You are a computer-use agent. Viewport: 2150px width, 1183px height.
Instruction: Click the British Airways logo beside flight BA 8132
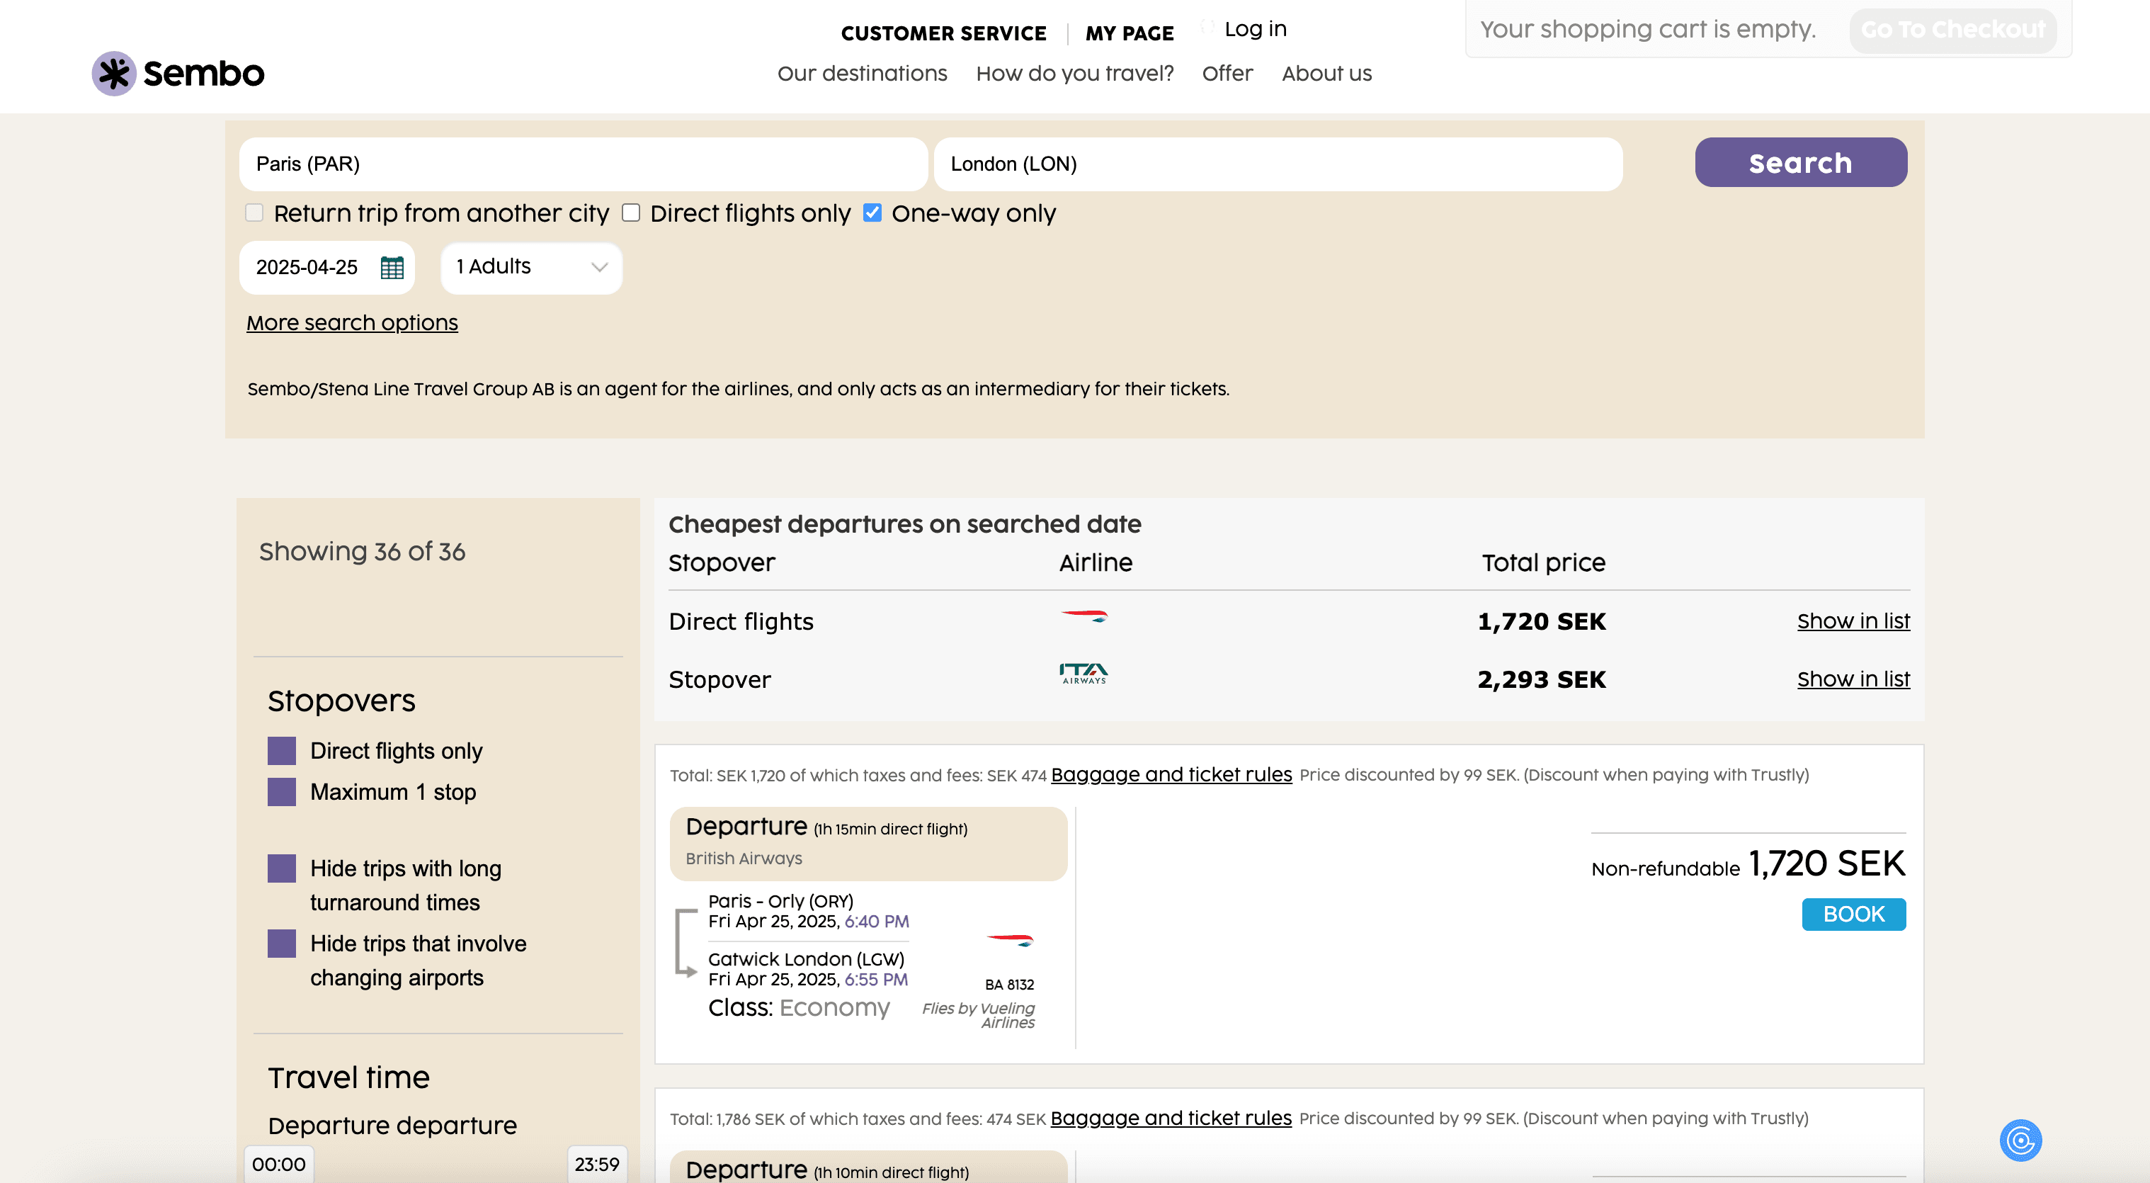tap(1010, 940)
